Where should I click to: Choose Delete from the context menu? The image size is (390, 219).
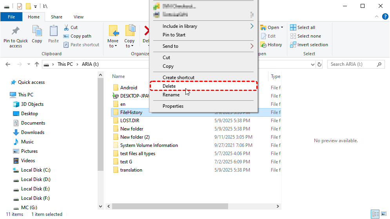pyautogui.click(x=169, y=86)
